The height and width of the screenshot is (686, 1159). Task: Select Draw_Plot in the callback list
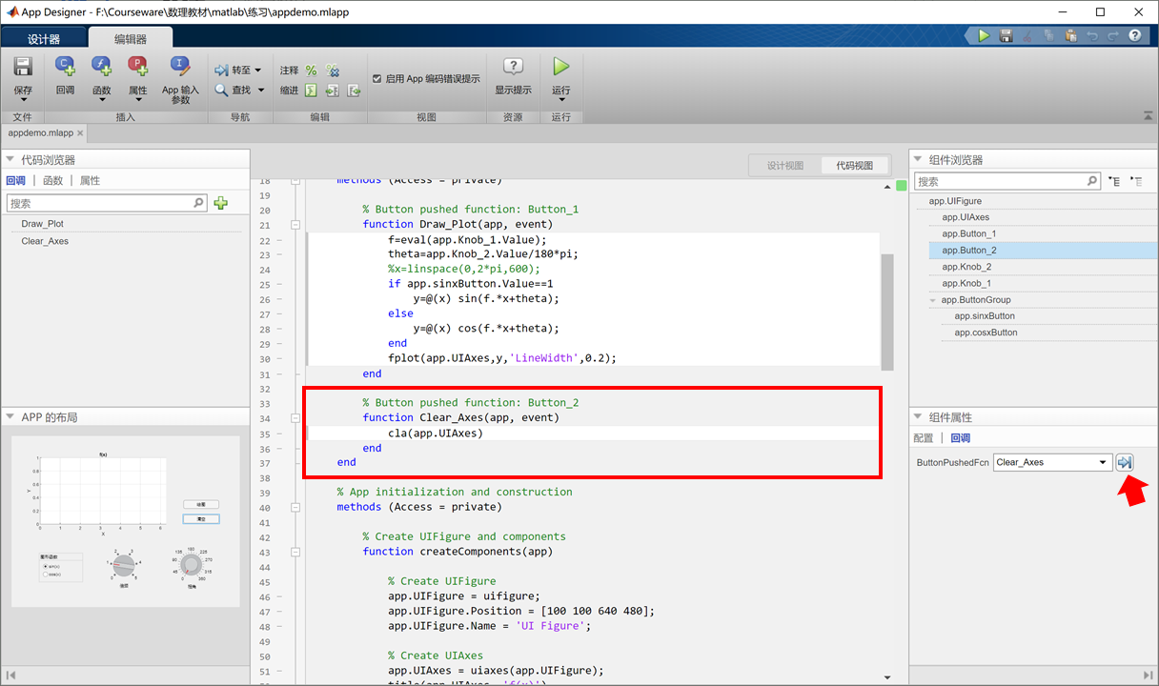click(43, 224)
